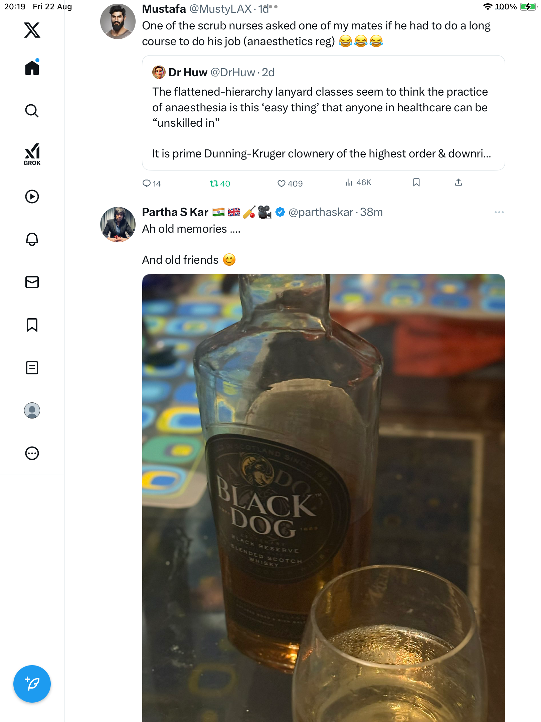Like Mustafa's post with 409 likes
541x722 pixels.
pos(282,183)
